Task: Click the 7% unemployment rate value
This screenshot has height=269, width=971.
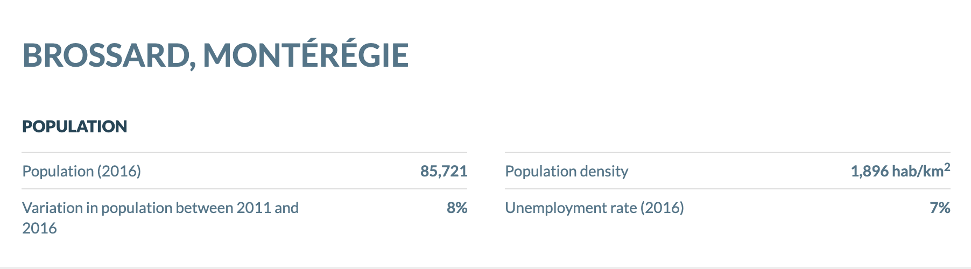Action: click(x=940, y=208)
